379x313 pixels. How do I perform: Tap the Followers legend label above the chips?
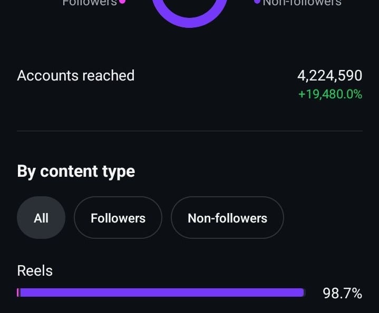(x=90, y=3)
